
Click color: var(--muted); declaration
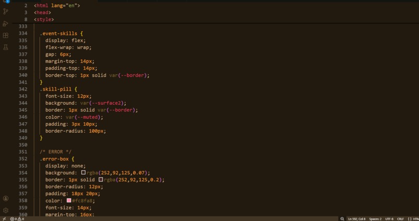tap(74, 117)
